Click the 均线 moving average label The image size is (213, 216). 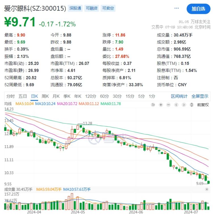(x=8, y=104)
